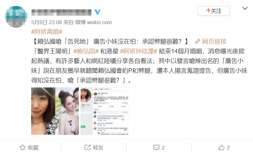The image size is (253, 152).
Task: Like the post with thumbs-up icon
Action: pos(221,147)
